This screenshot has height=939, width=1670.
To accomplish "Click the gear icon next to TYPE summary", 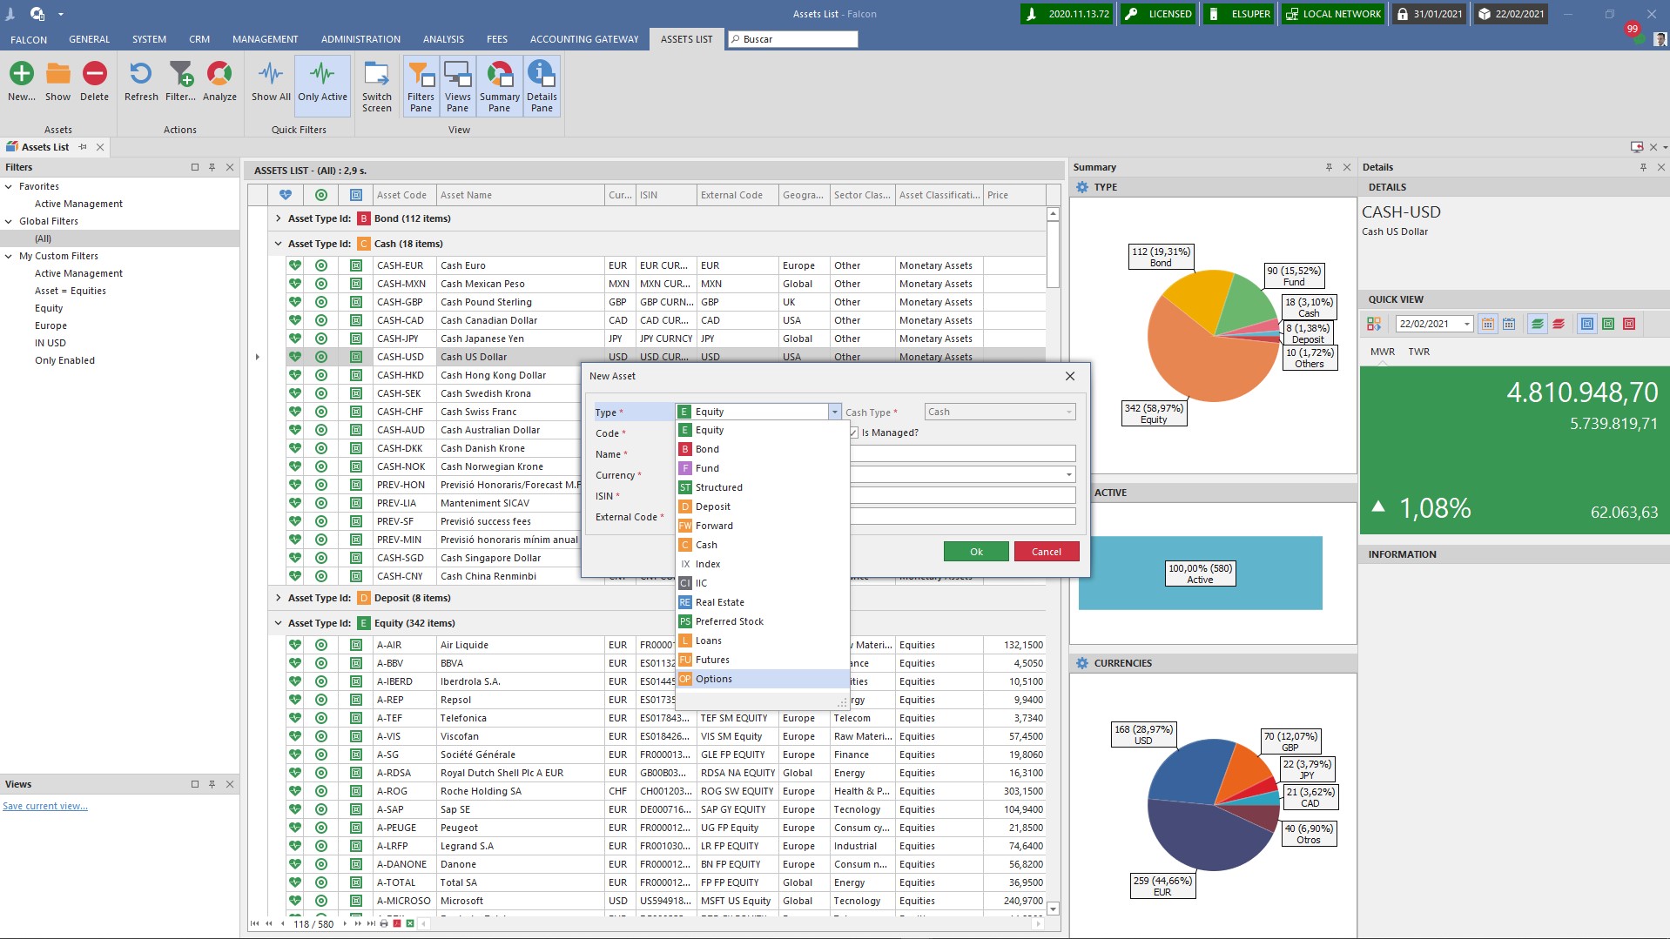I will (x=1082, y=187).
